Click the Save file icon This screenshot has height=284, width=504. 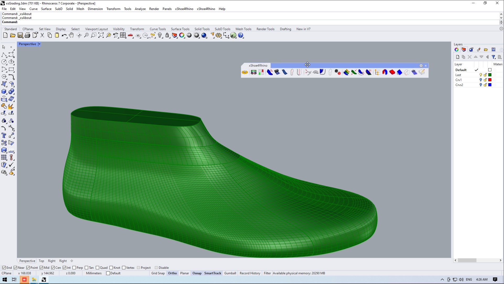pyautogui.click(x=20, y=35)
